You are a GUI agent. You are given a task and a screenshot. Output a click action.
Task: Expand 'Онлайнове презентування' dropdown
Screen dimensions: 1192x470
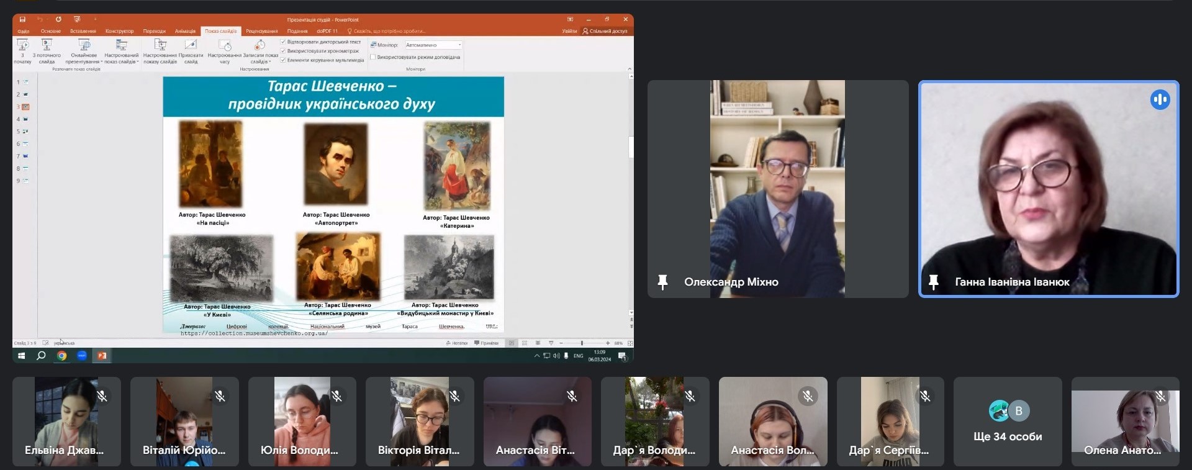point(101,62)
